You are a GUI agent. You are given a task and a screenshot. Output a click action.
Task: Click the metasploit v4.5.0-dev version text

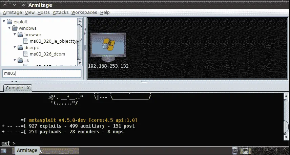83,120
